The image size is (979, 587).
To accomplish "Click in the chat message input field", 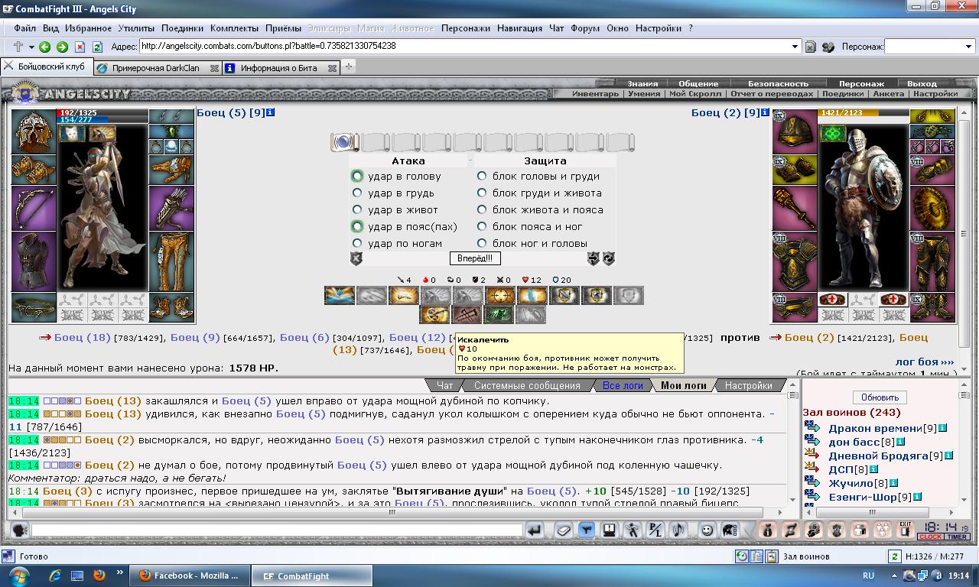I will (x=277, y=530).
